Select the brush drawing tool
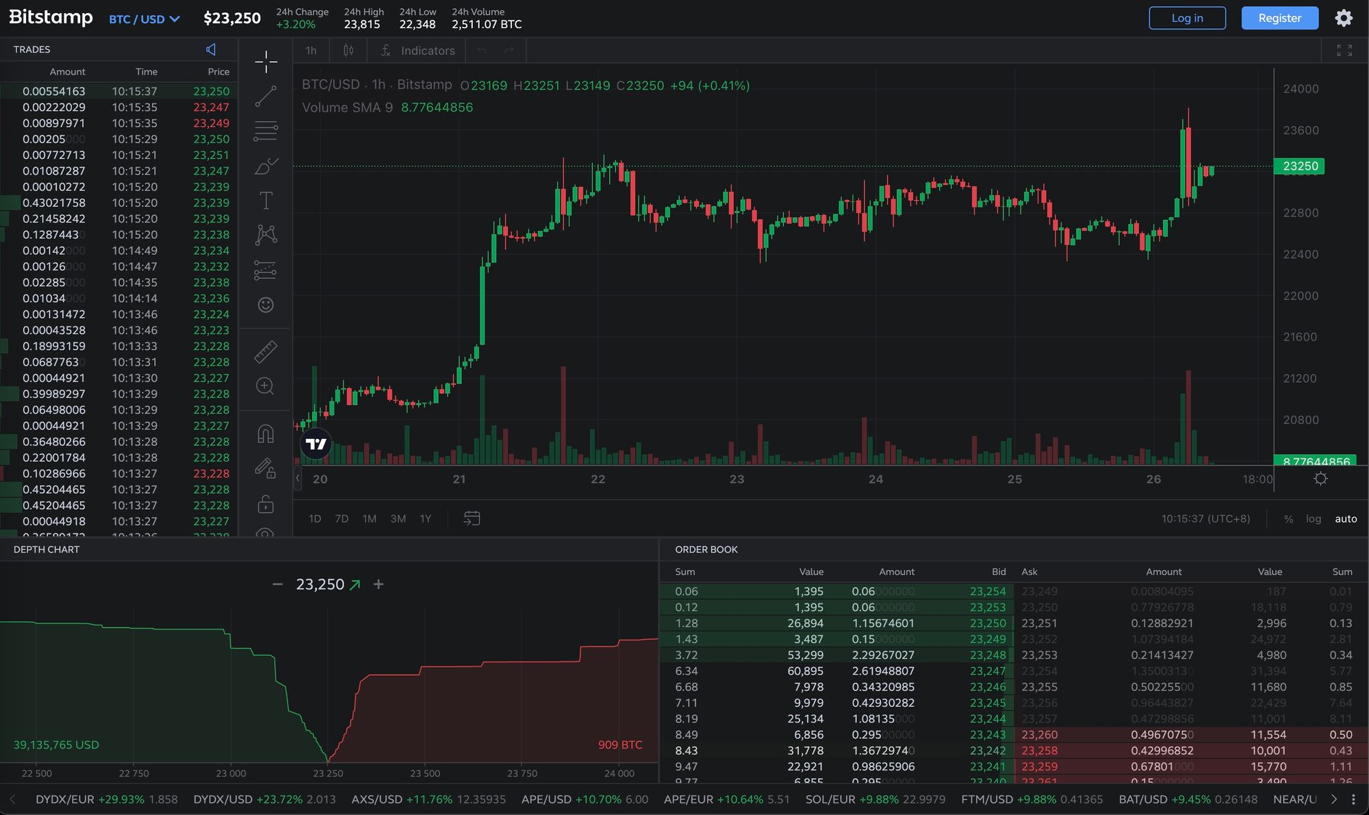The image size is (1369, 815). pos(266,166)
